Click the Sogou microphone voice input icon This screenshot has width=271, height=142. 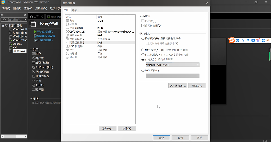click(x=248, y=40)
